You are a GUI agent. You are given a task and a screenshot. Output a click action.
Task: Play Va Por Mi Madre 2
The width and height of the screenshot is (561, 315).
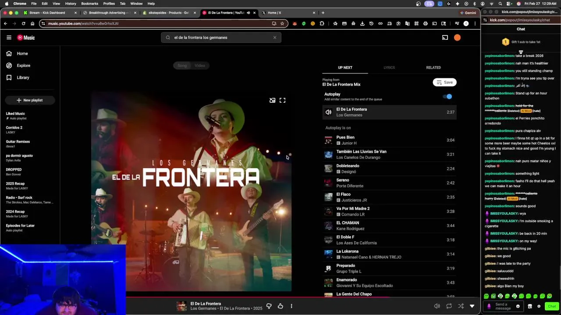[389, 211]
